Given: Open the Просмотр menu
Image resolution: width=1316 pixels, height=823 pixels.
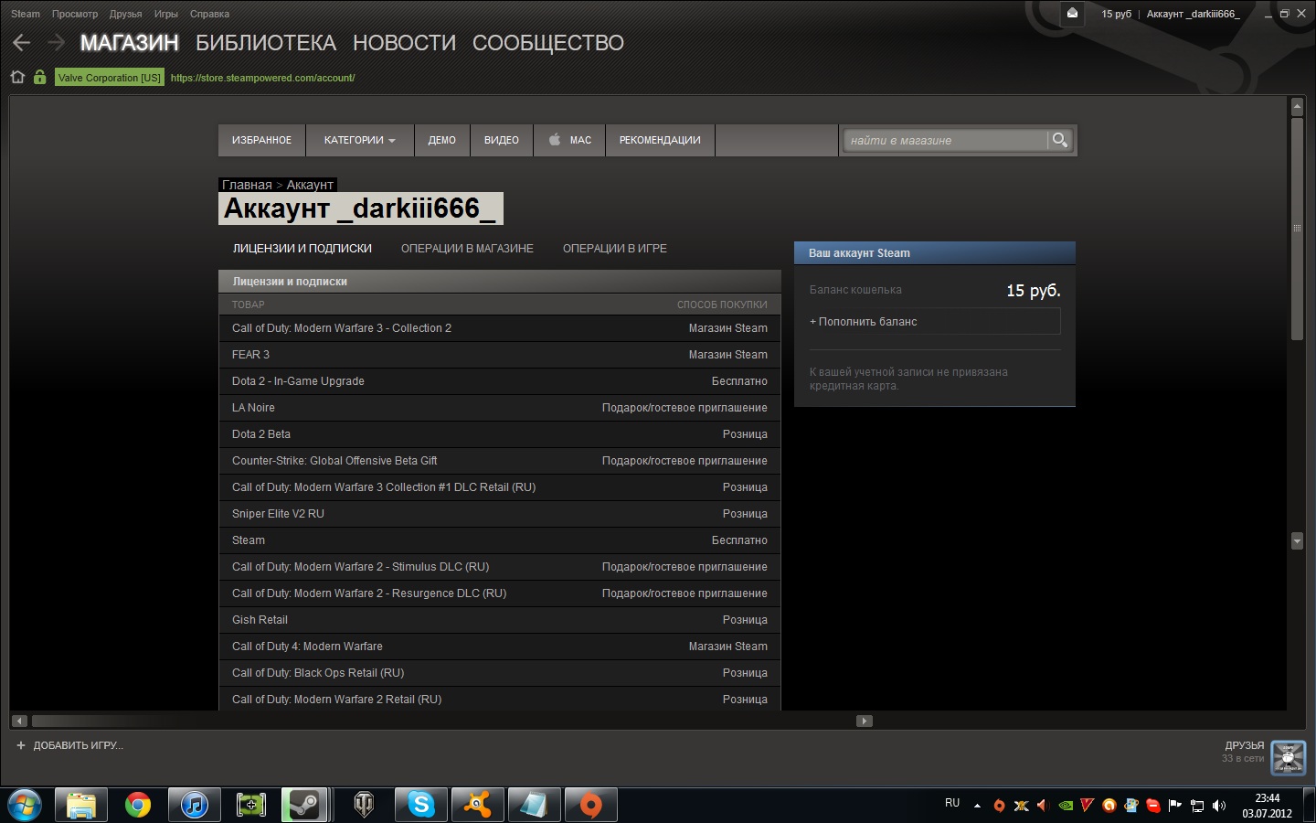Looking at the screenshot, I should pyautogui.click(x=75, y=14).
